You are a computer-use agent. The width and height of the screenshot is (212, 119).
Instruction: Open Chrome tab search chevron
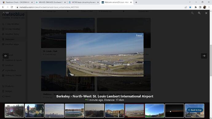pyautogui.click(x=190, y=2)
